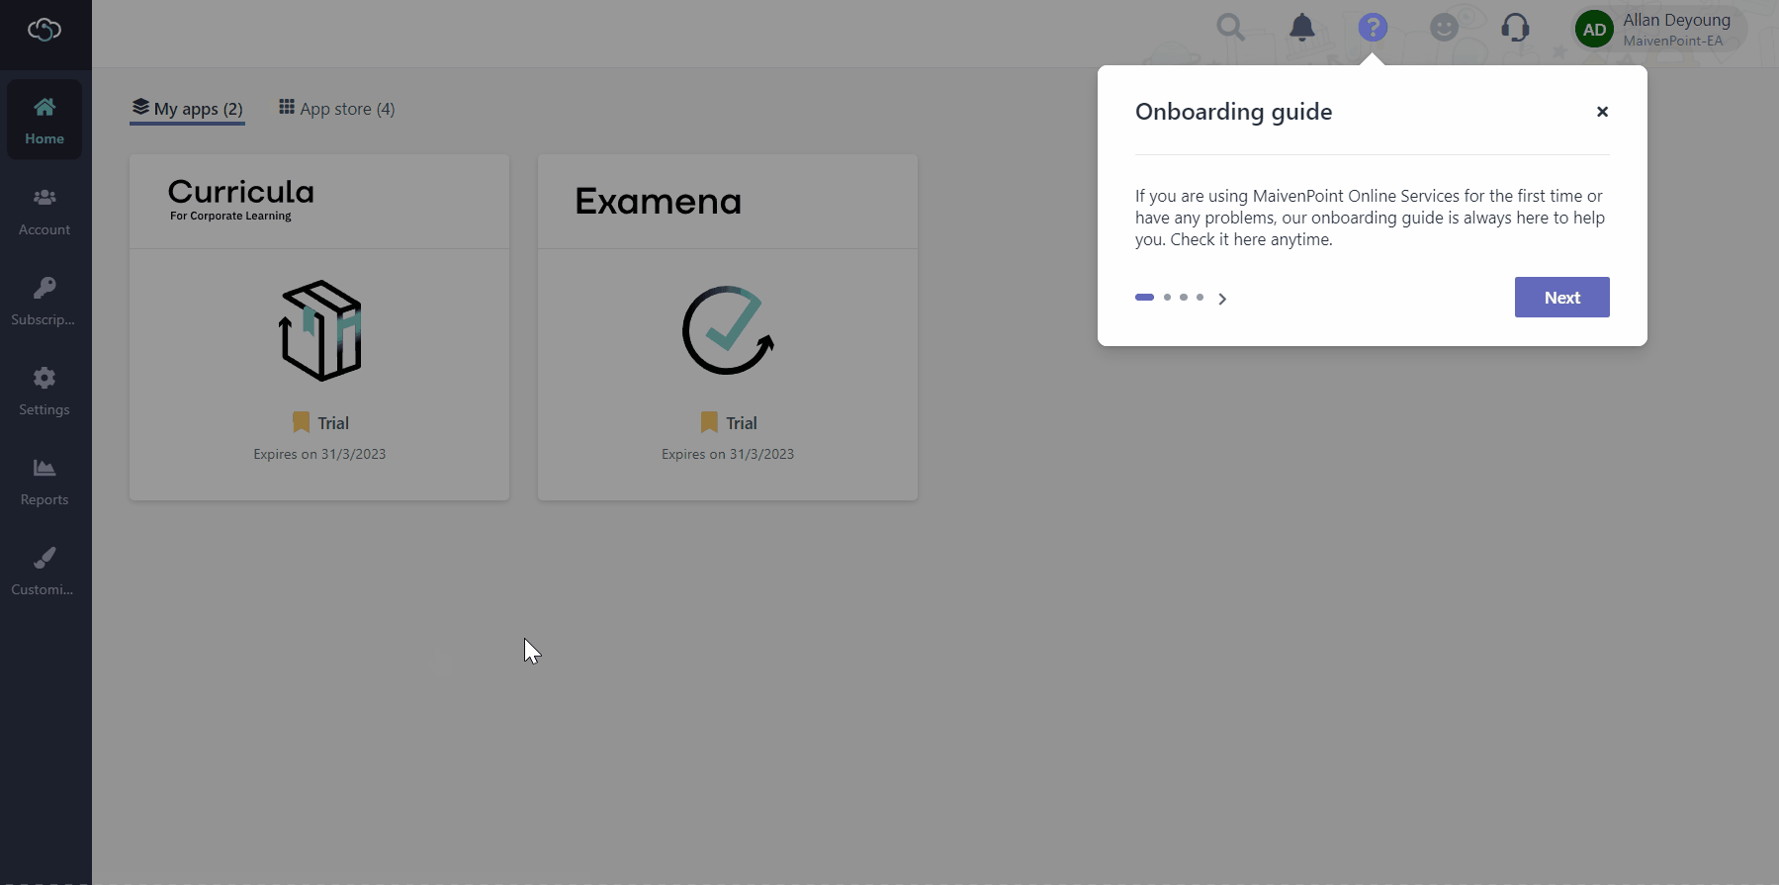Click Examena's Expires on 31/3/2023 text

[728, 454]
